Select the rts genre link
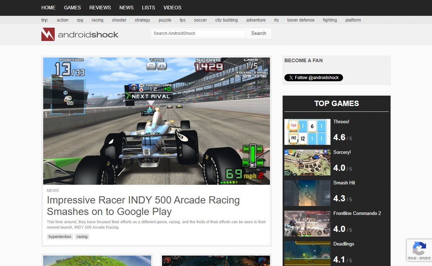Screen dimensions: 432x266 tap(276, 20)
